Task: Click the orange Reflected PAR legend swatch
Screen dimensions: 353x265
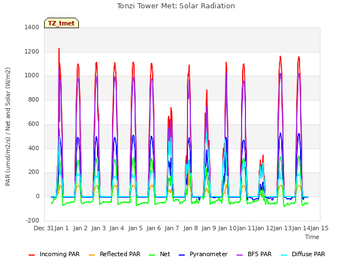Action: (x=92, y=255)
